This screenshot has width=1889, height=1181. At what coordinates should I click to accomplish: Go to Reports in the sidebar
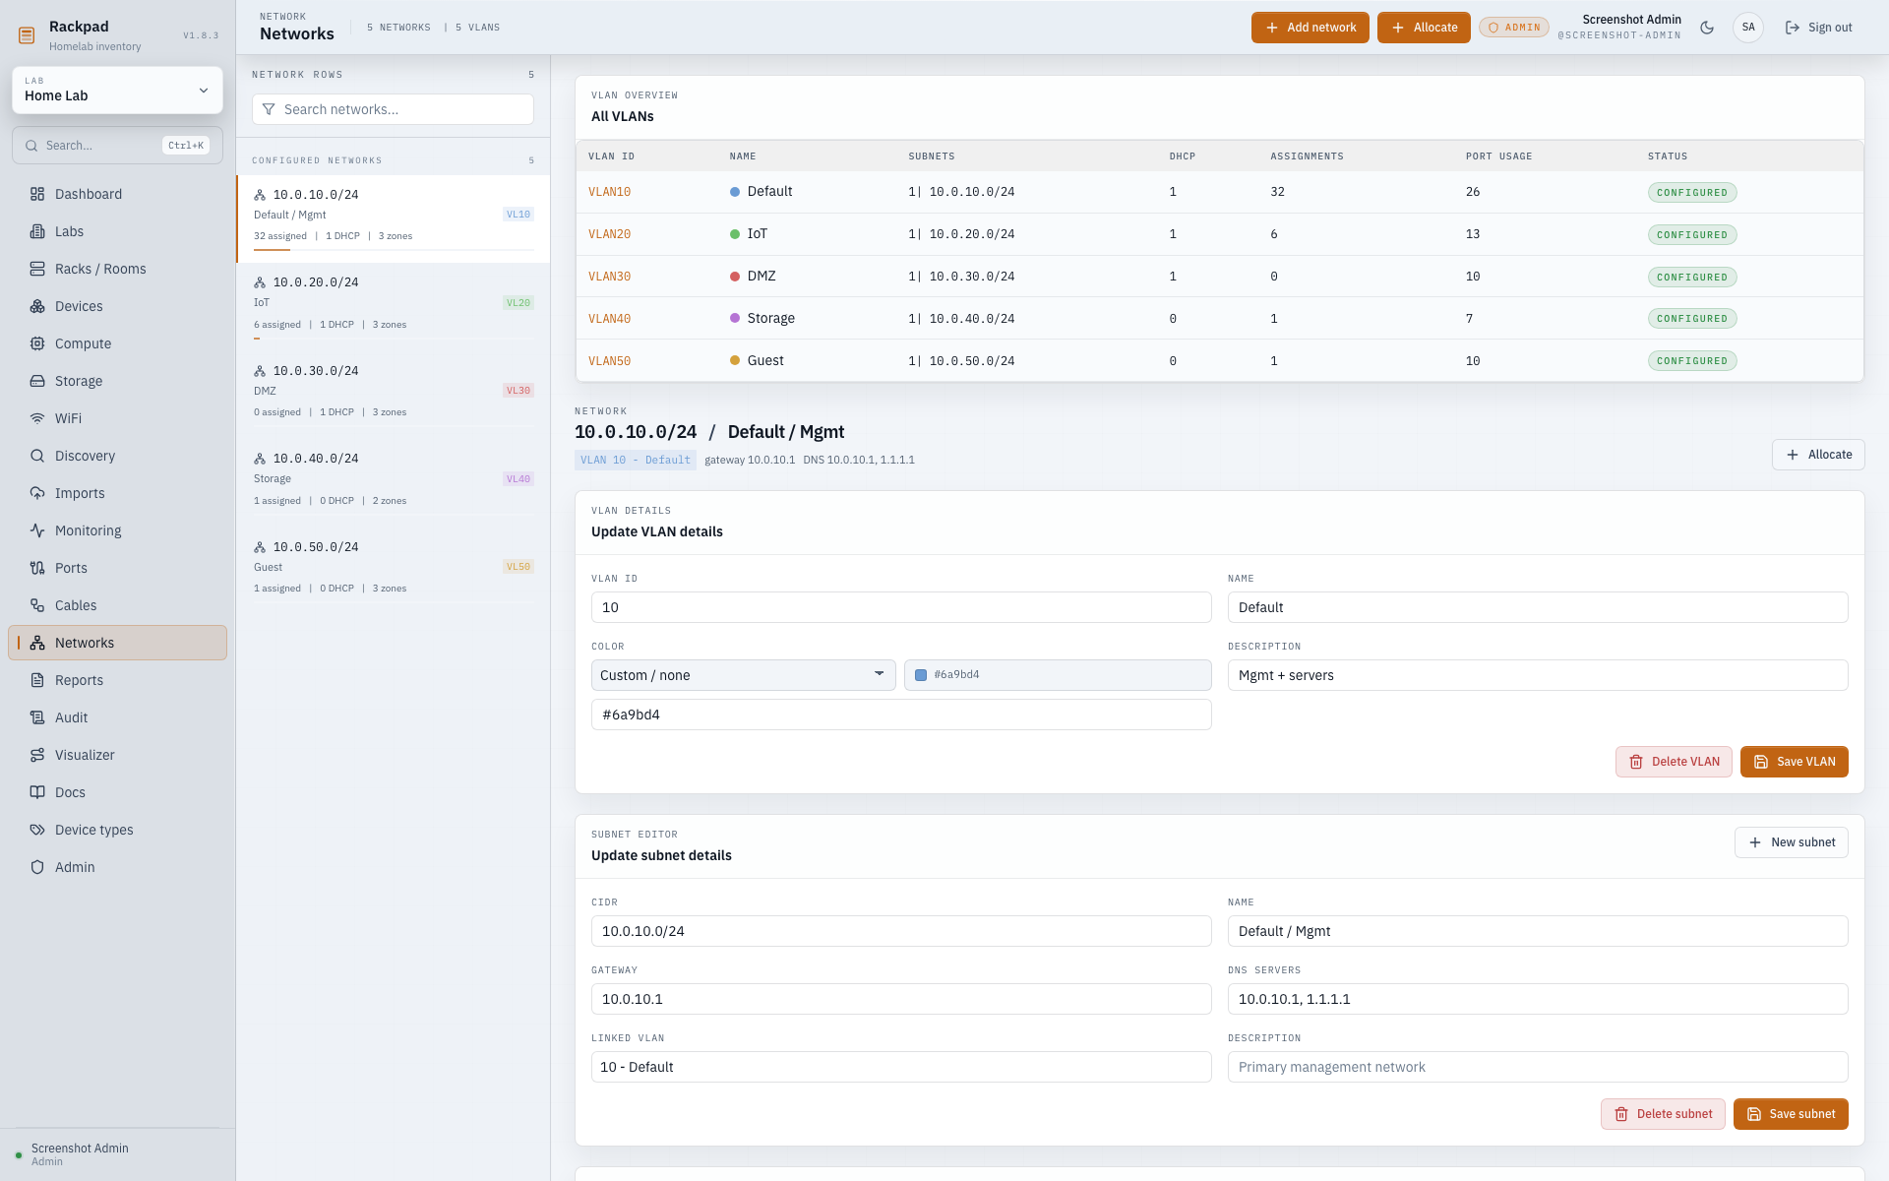click(x=117, y=680)
